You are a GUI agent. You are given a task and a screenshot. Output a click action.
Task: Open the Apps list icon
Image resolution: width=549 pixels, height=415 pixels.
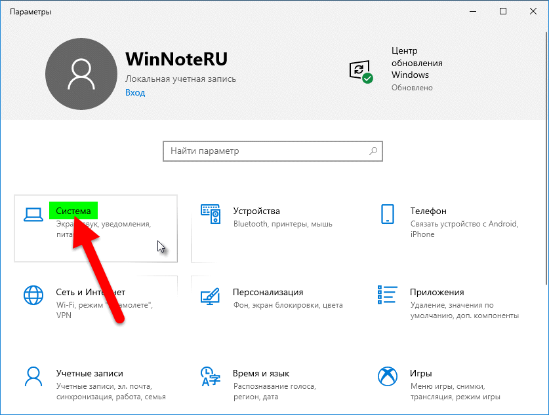click(x=387, y=295)
